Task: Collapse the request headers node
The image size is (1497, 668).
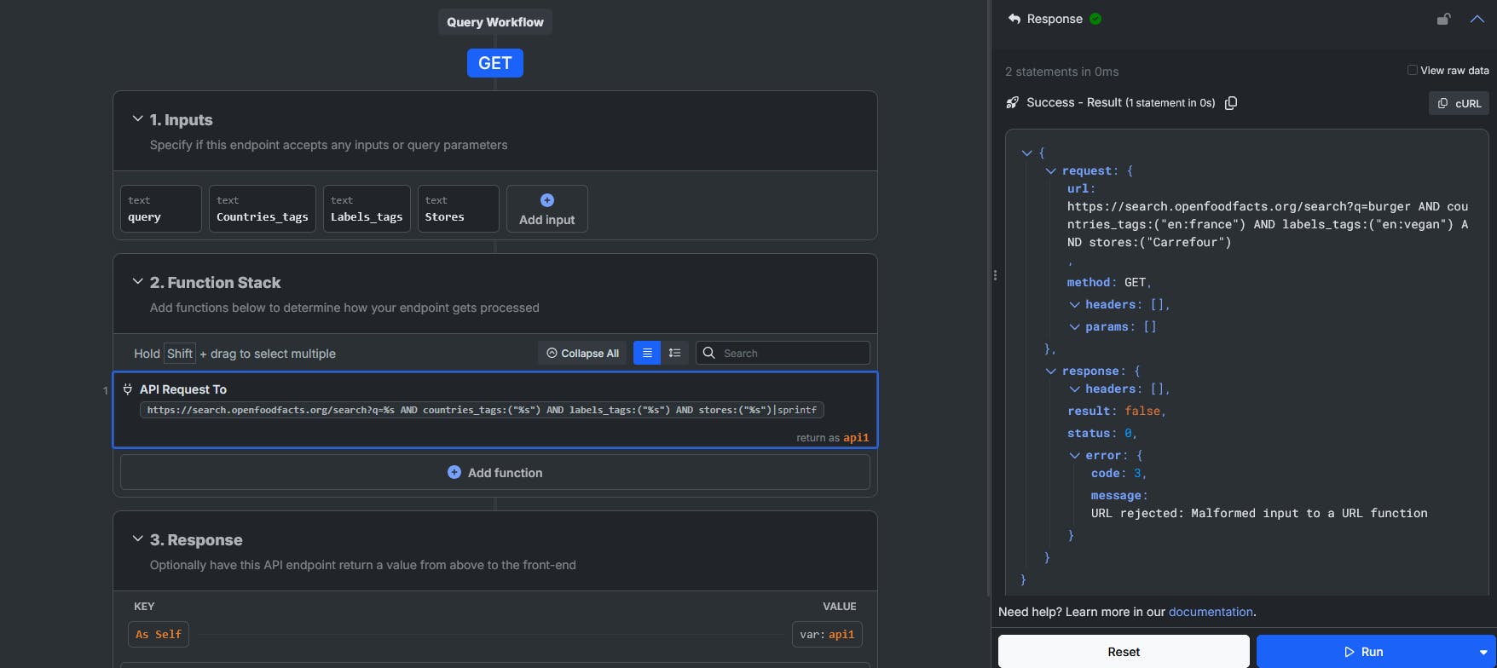Action: (1074, 304)
